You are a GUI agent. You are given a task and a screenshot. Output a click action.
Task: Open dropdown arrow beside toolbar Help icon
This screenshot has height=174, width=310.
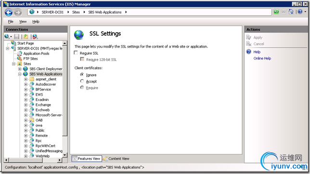click(x=305, y=12)
